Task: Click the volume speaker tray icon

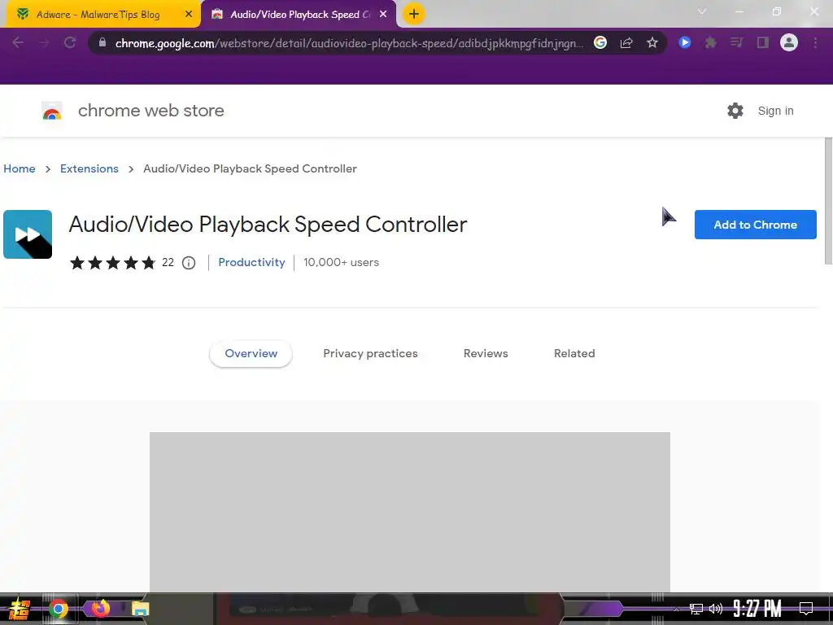Action: coord(716,609)
